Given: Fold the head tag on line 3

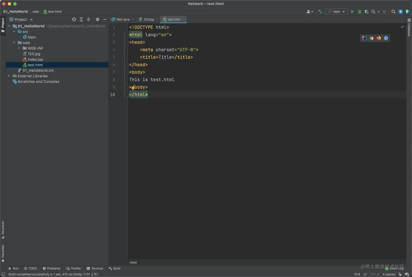Looking at the screenshot, I should [x=127, y=42].
